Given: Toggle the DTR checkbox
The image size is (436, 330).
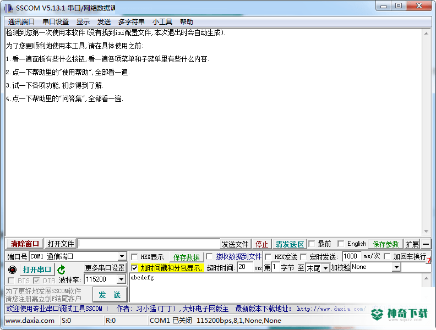Looking at the screenshot, I should 36,280.
